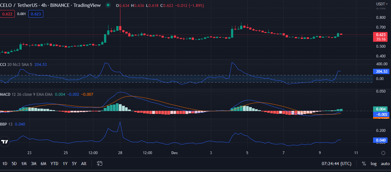This screenshot has height=172, width=391.
Task: Click the red 0.622 sell price button
Action: coord(7,14)
